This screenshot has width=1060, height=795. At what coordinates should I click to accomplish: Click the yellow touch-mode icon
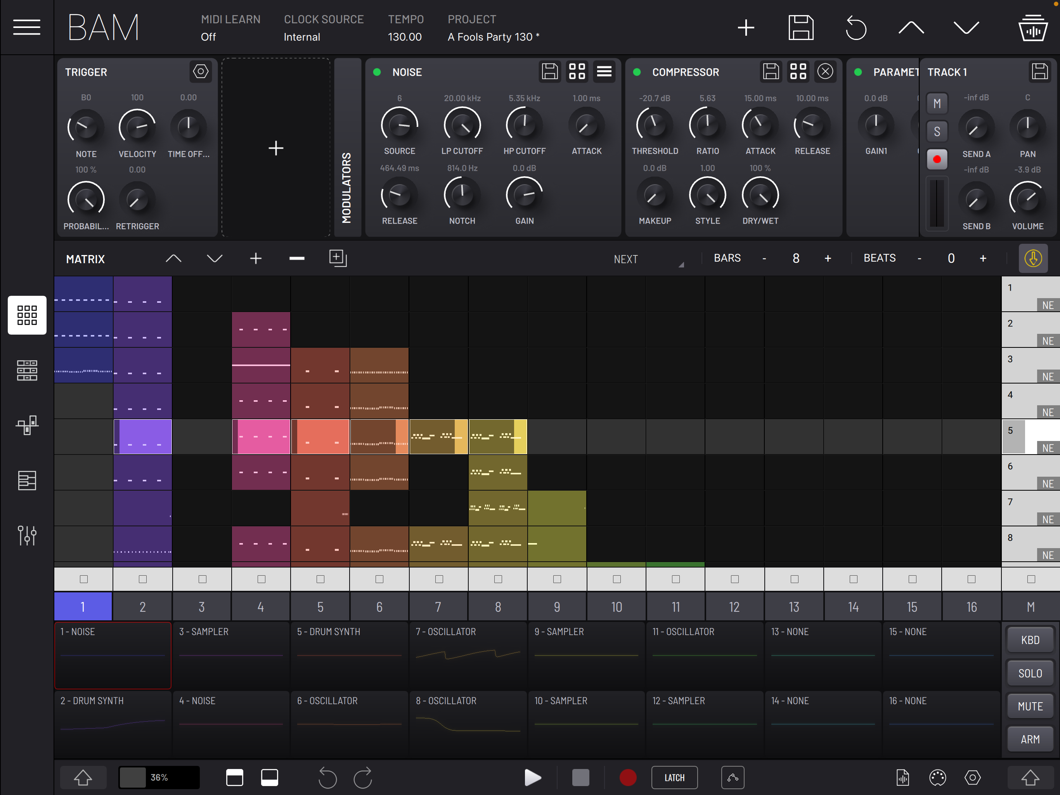[1033, 259]
